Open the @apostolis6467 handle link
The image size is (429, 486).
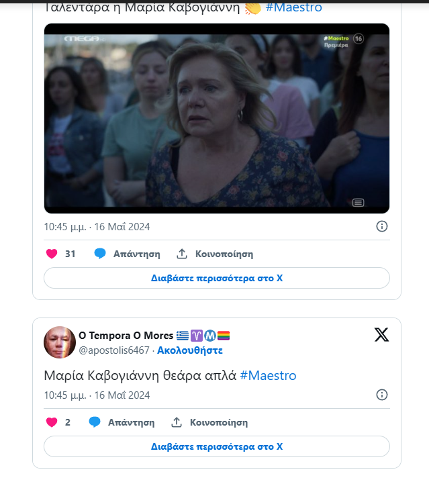coord(113,350)
